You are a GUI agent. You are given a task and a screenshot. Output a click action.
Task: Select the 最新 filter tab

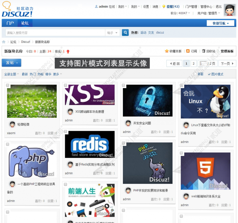[x=25, y=74]
